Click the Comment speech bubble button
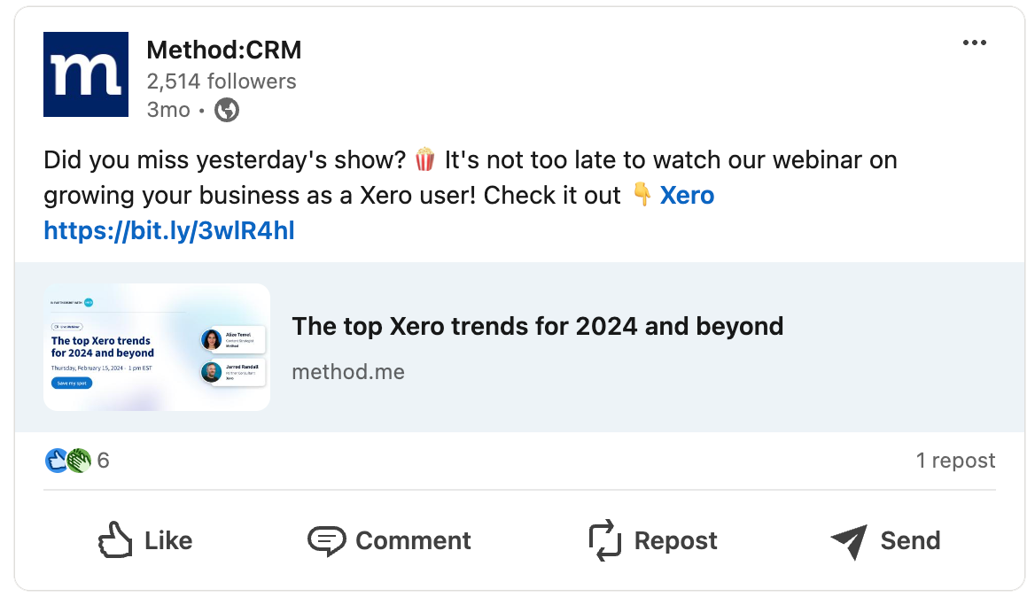This screenshot has width=1035, height=597. tap(389, 540)
